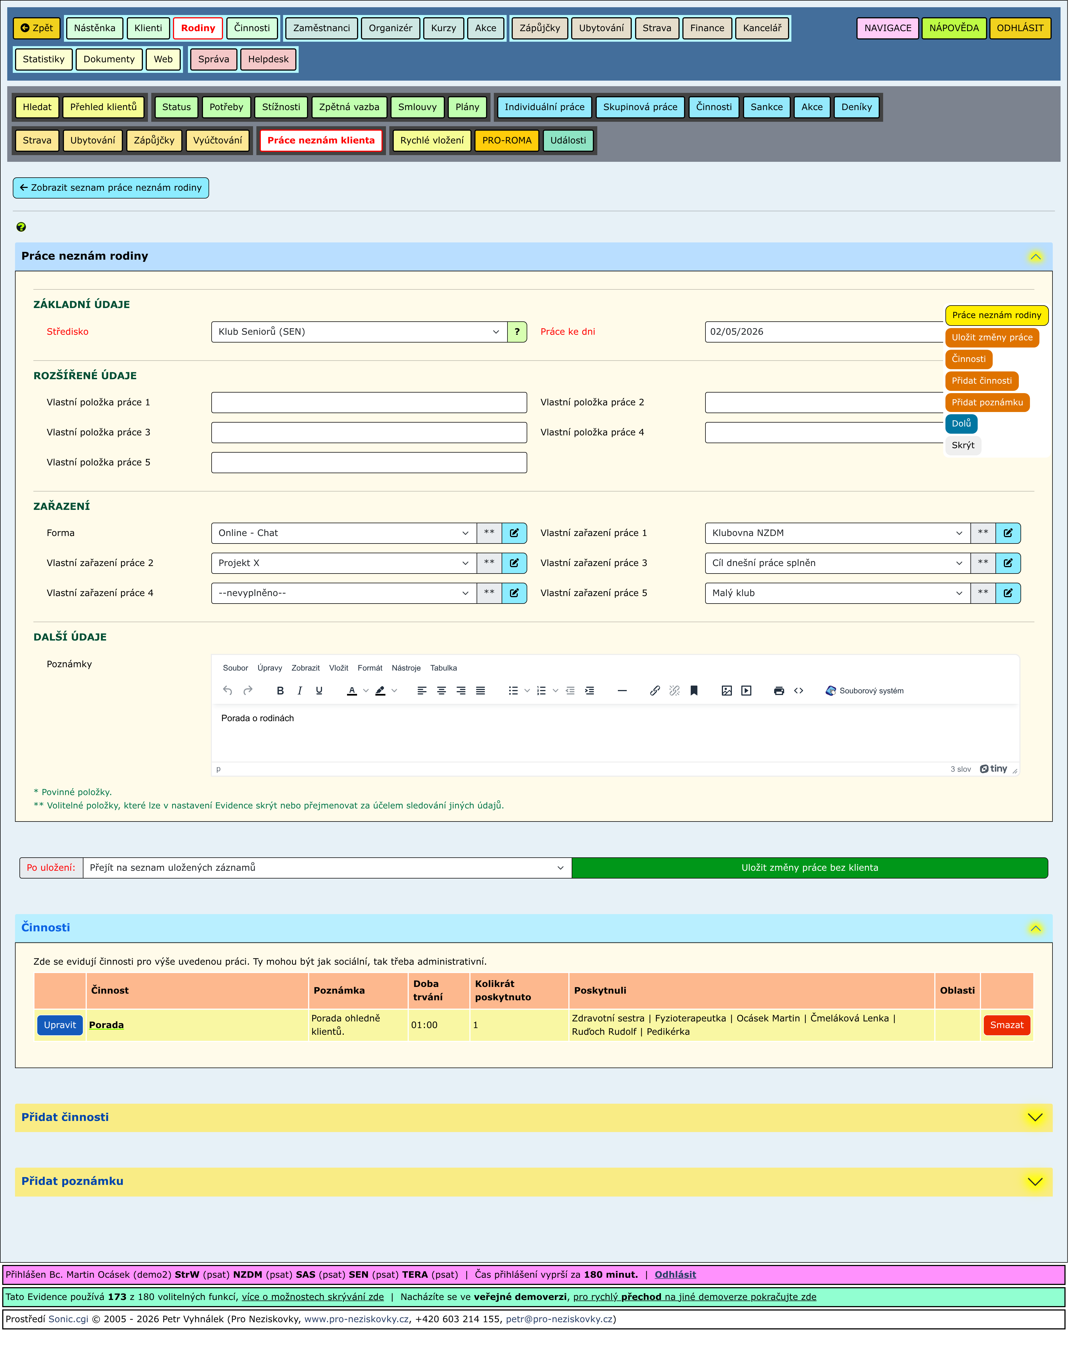Open source code view icon
Viewport: 1070px width, 1345px height.
(799, 691)
